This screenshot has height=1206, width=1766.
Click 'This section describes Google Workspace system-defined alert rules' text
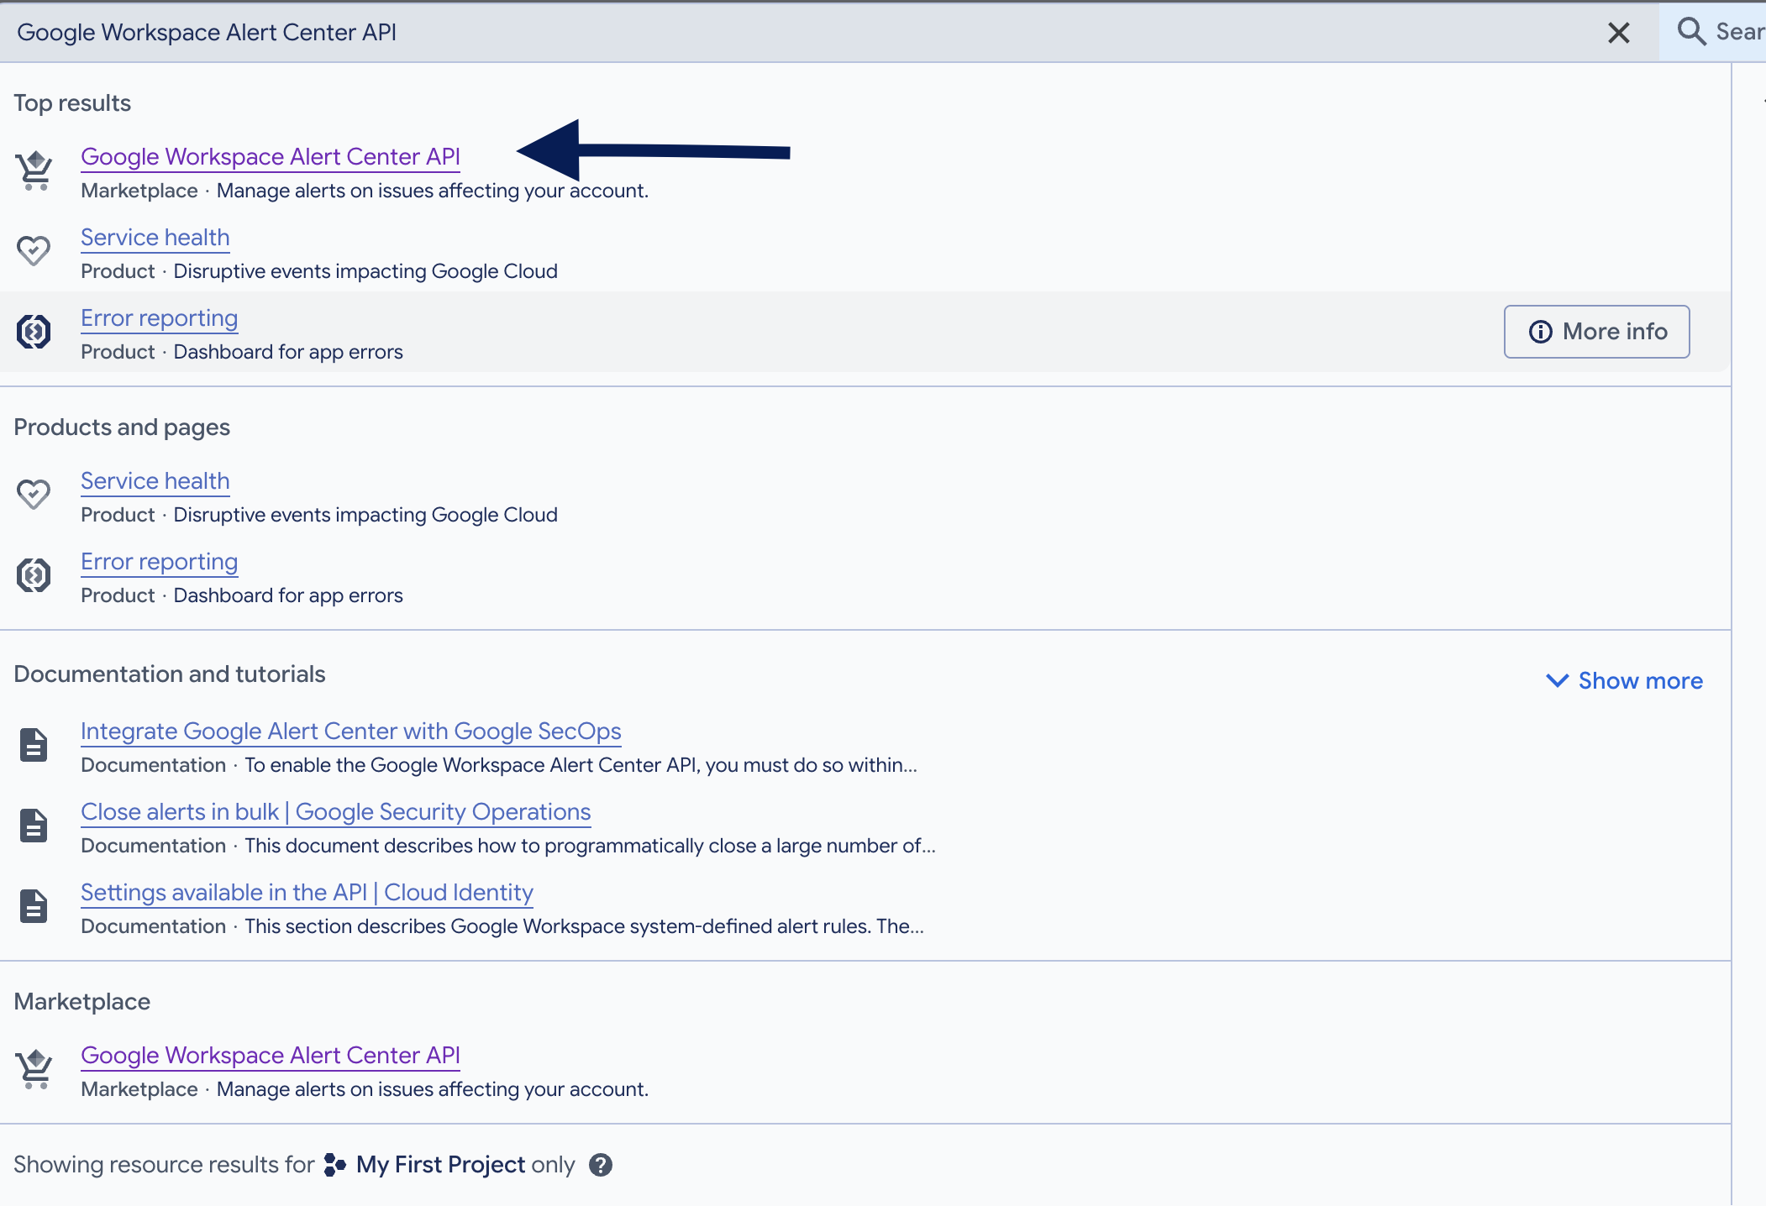(x=584, y=926)
